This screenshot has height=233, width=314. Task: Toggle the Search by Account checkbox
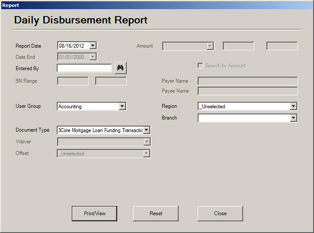[200, 66]
